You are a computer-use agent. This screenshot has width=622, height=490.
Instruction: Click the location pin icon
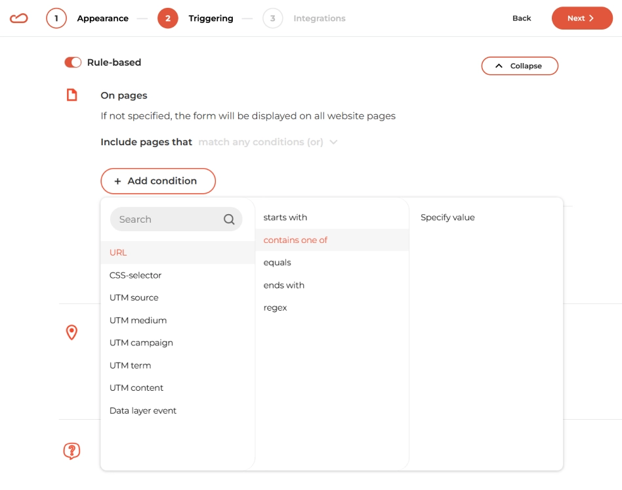[x=72, y=332]
